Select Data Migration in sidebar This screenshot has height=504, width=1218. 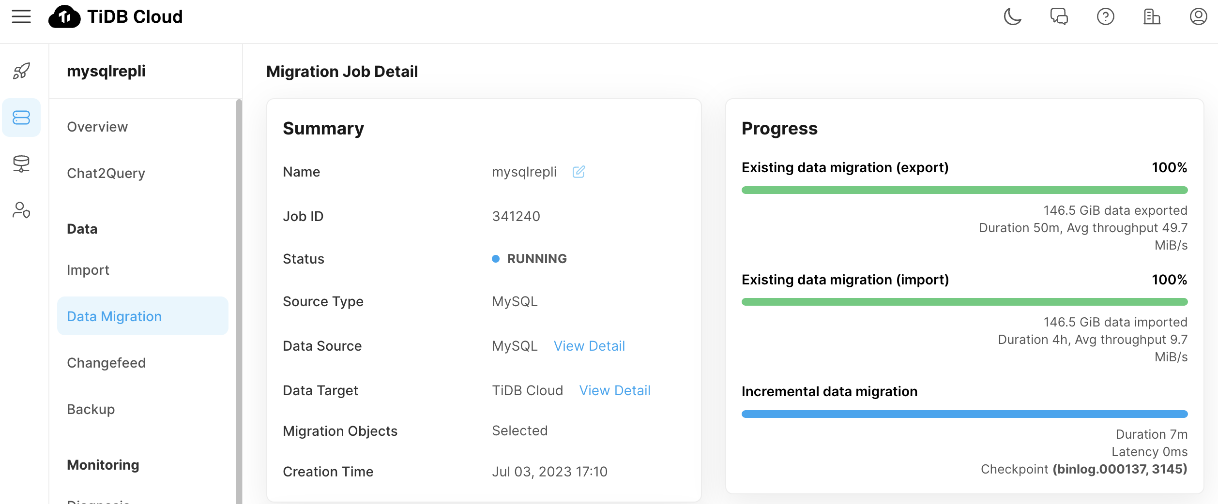(x=143, y=316)
